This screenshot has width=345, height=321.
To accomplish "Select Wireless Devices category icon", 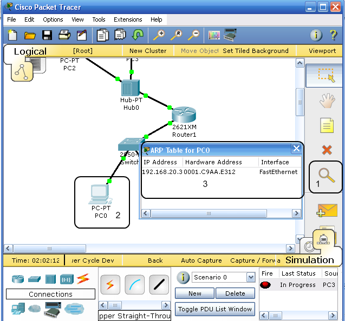I will click(x=67, y=279).
